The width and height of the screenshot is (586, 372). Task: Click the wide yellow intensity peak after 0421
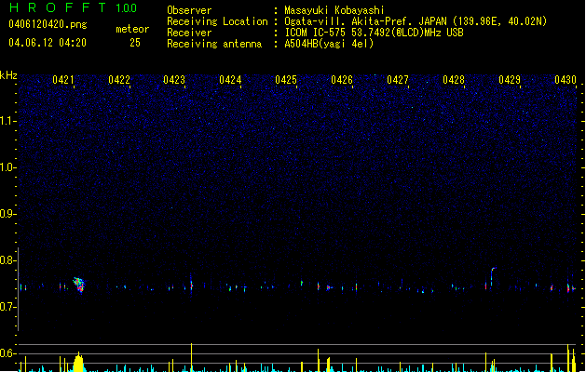point(78,363)
